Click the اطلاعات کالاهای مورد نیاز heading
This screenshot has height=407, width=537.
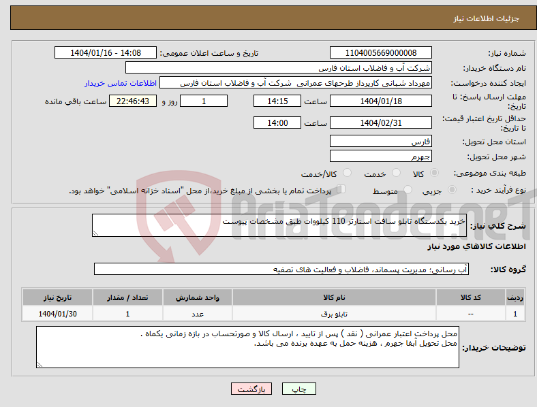pos(476,246)
